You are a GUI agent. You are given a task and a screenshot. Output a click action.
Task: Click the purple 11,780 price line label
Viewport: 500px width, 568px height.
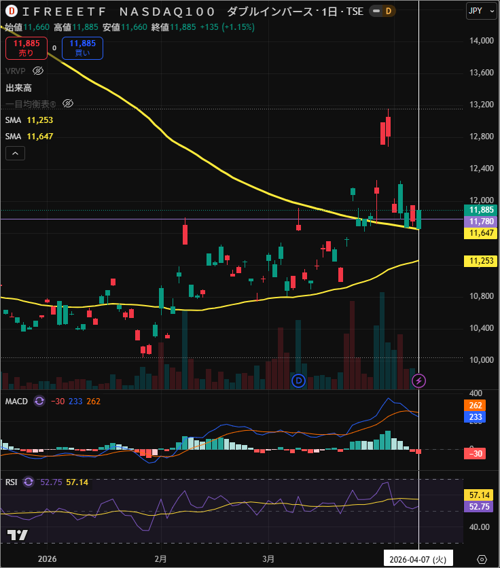(x=480, y=221)
